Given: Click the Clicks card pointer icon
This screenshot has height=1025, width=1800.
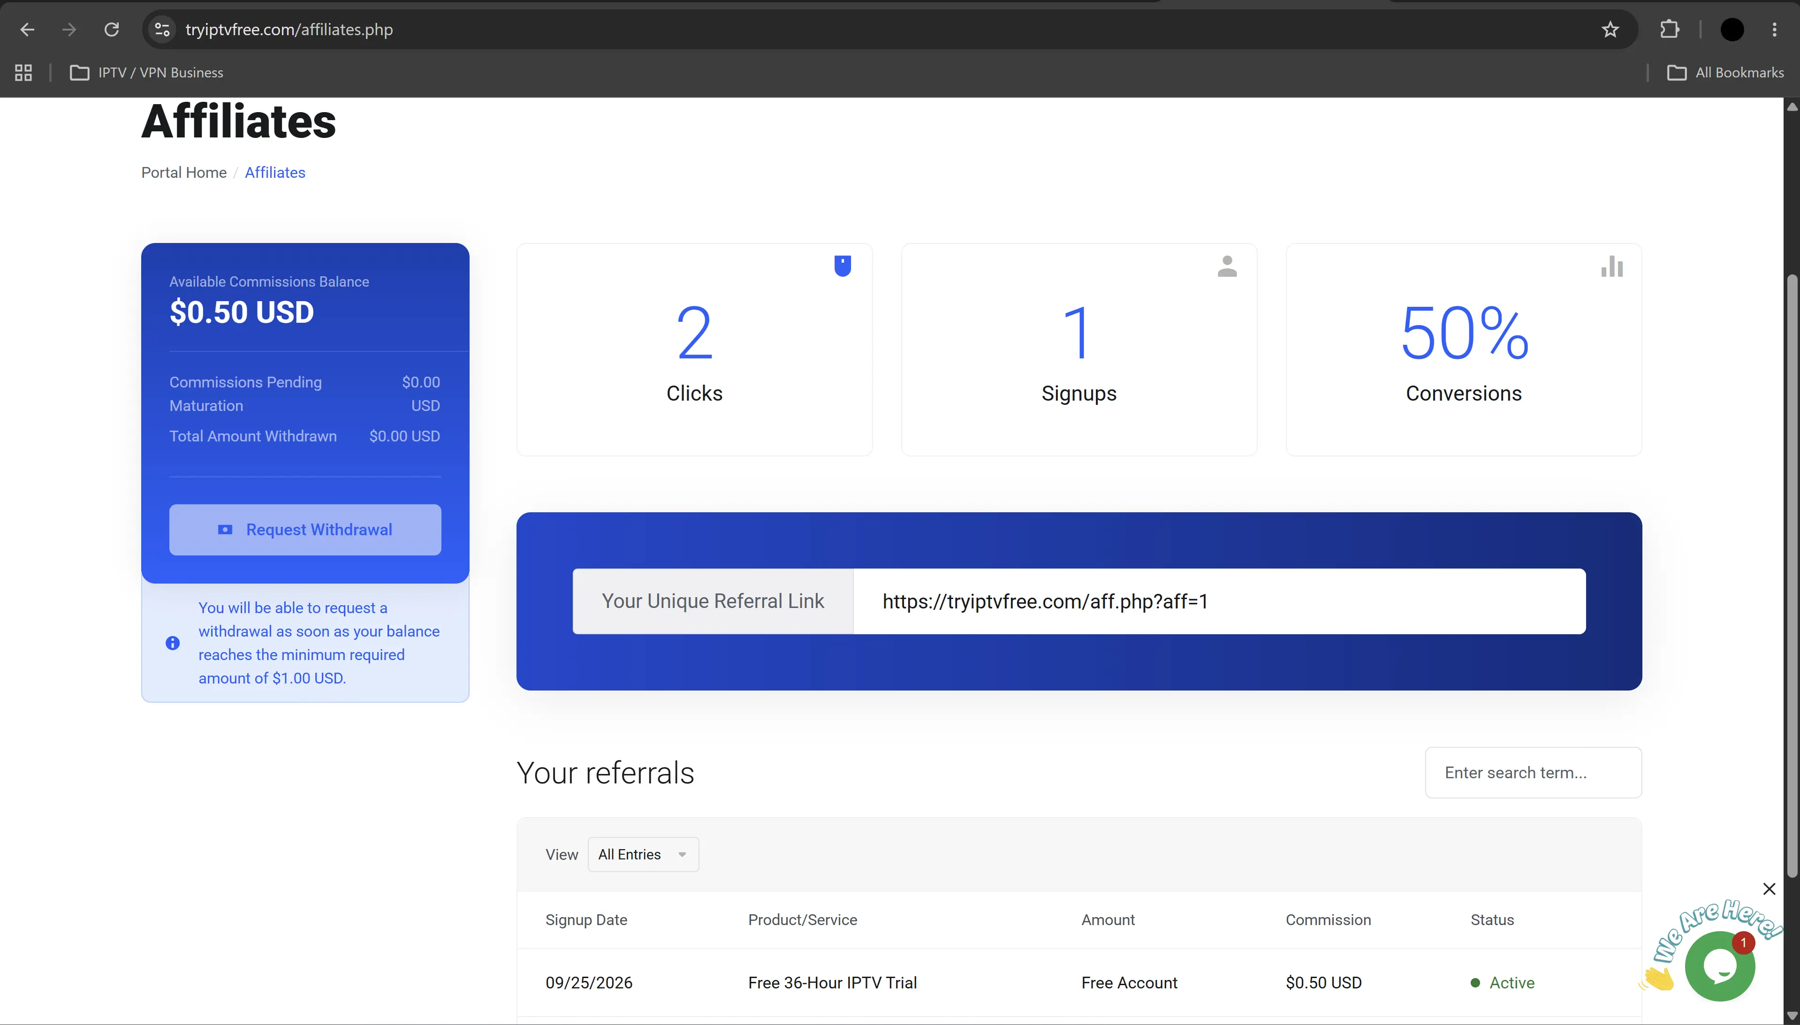Looking at the screenshot, I should tap(843, 266).
